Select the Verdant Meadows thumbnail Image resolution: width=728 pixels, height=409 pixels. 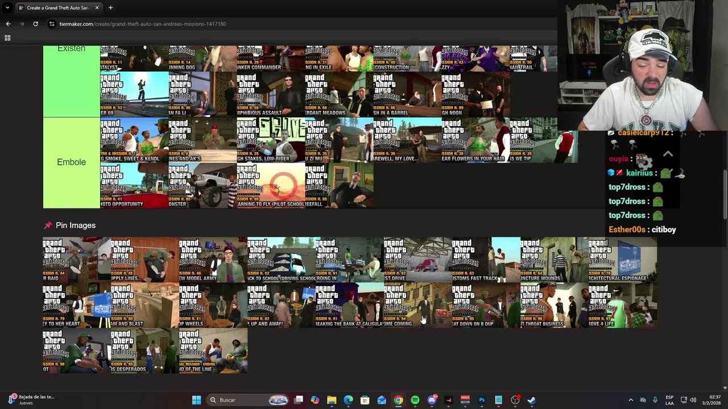click(x=339, y=94)
